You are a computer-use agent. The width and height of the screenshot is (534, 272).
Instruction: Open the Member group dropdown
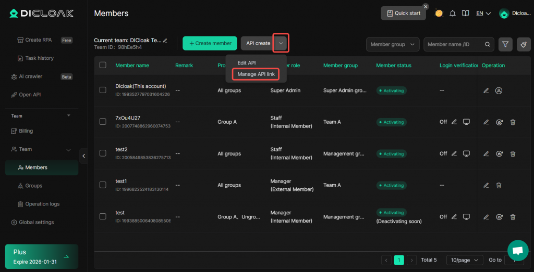[x=392, y=45]
